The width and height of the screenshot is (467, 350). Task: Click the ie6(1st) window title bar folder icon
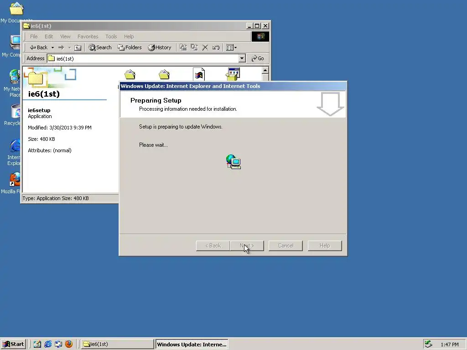(26, 26)
